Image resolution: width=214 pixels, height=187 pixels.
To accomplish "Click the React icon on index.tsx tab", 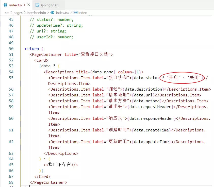I will coord(6,5).
